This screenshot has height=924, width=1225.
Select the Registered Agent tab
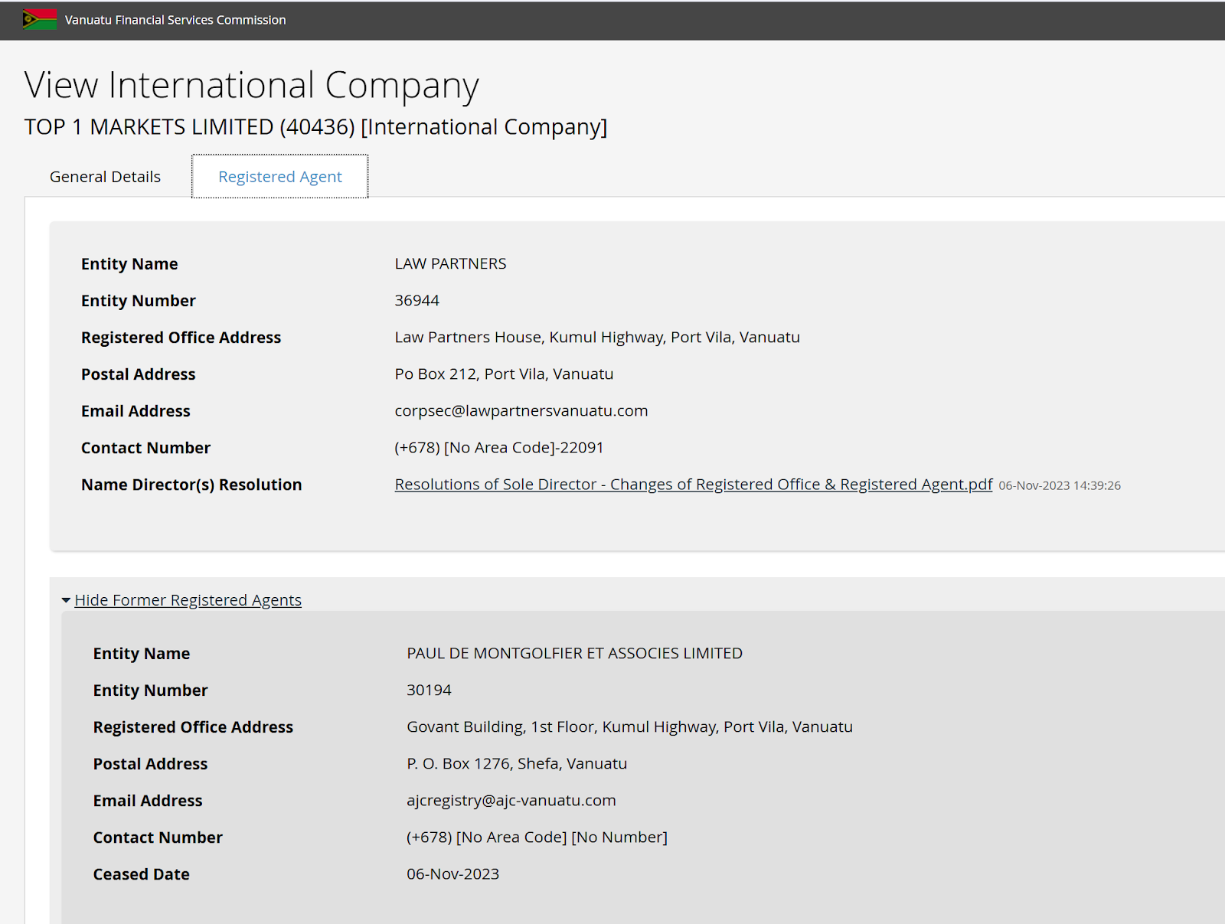pyautogui.click(x=280, y=177)
